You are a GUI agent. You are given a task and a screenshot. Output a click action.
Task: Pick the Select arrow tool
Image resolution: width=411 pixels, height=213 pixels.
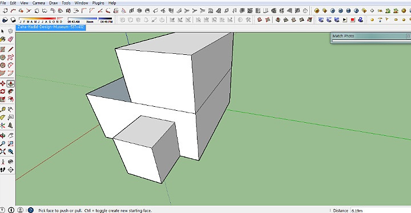coord(3,31)
